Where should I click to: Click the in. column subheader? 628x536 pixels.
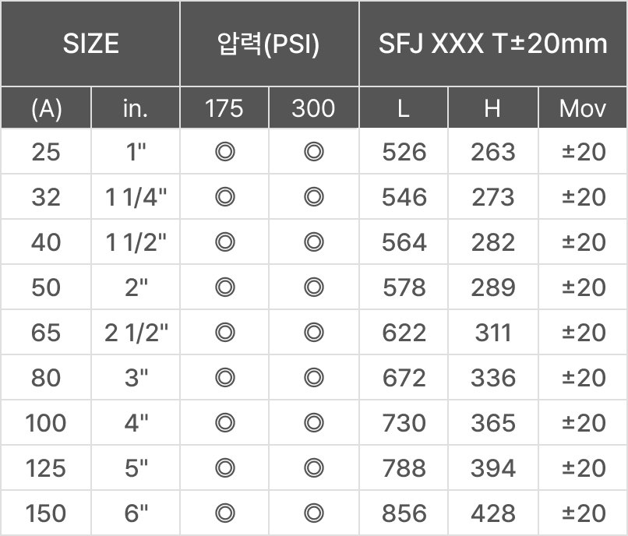136,108
